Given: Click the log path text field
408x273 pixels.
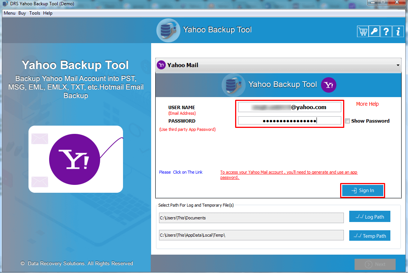Looking at the screenshot, I should [x=251, y=218].
